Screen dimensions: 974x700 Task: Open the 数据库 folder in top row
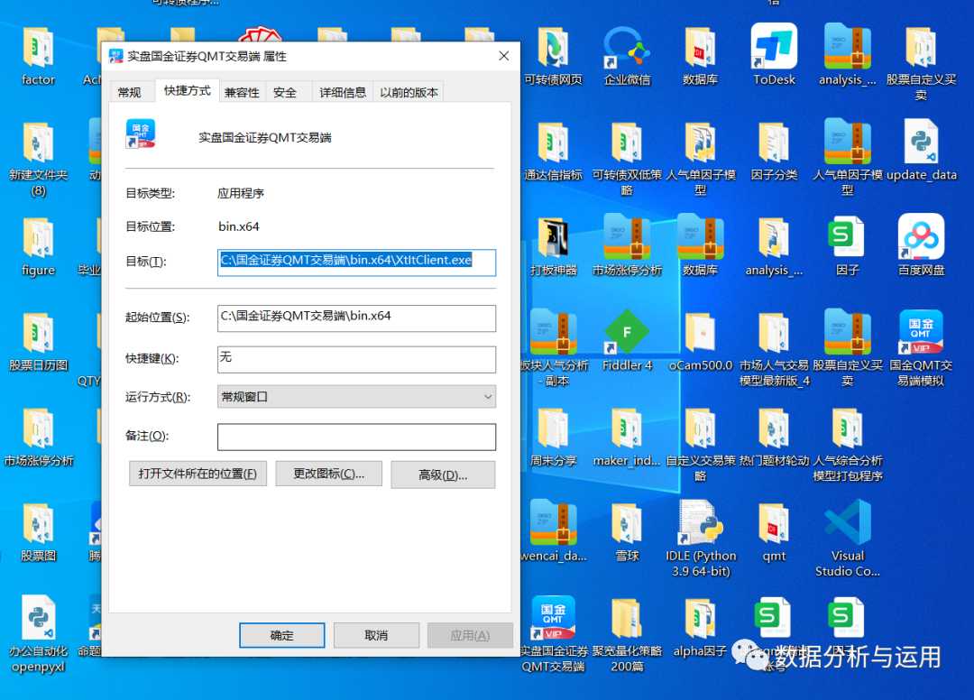[700, 56]
